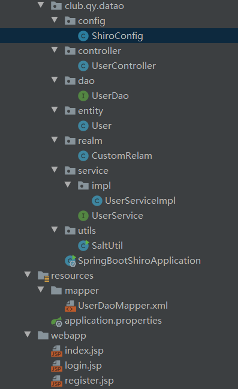Viewport: 238px width, 389px height.
Task: Click the UserDaoMapper.xml file icon
Action: pyautogui.click(x=70, y=306)
